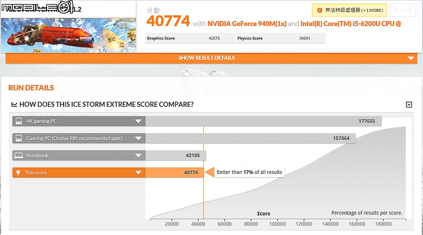This screenshot has height=235, width=423.
Task: Click the How does this Ice Storm Extreme score compare heading
Action: (106, 105)
